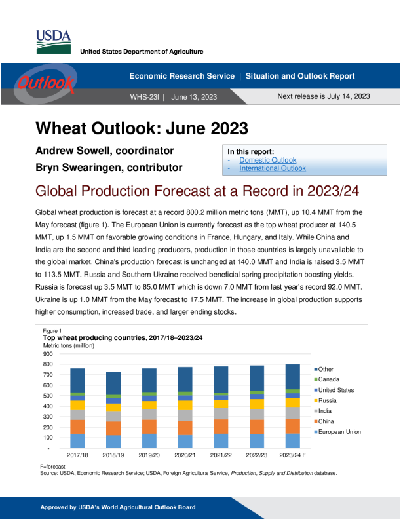Select the India legend gray swatch
The height and width of the screenshot is (519, 401).
click(x=315, y=411)
